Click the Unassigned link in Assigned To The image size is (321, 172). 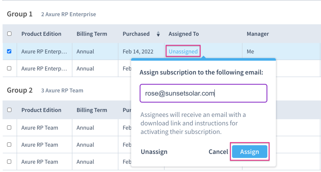183,51
